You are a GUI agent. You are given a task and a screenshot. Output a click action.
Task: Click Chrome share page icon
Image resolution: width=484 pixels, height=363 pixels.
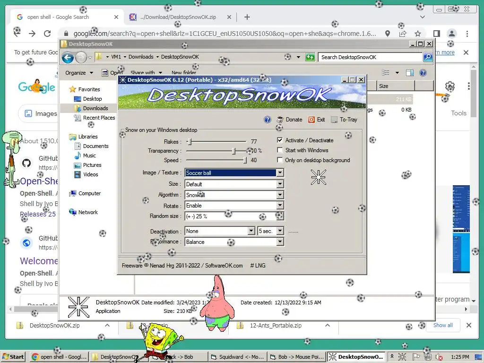tap(403, 34)
